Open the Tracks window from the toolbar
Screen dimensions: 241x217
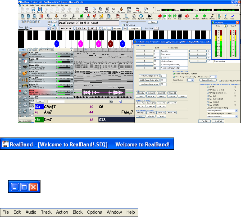(23, 17)
